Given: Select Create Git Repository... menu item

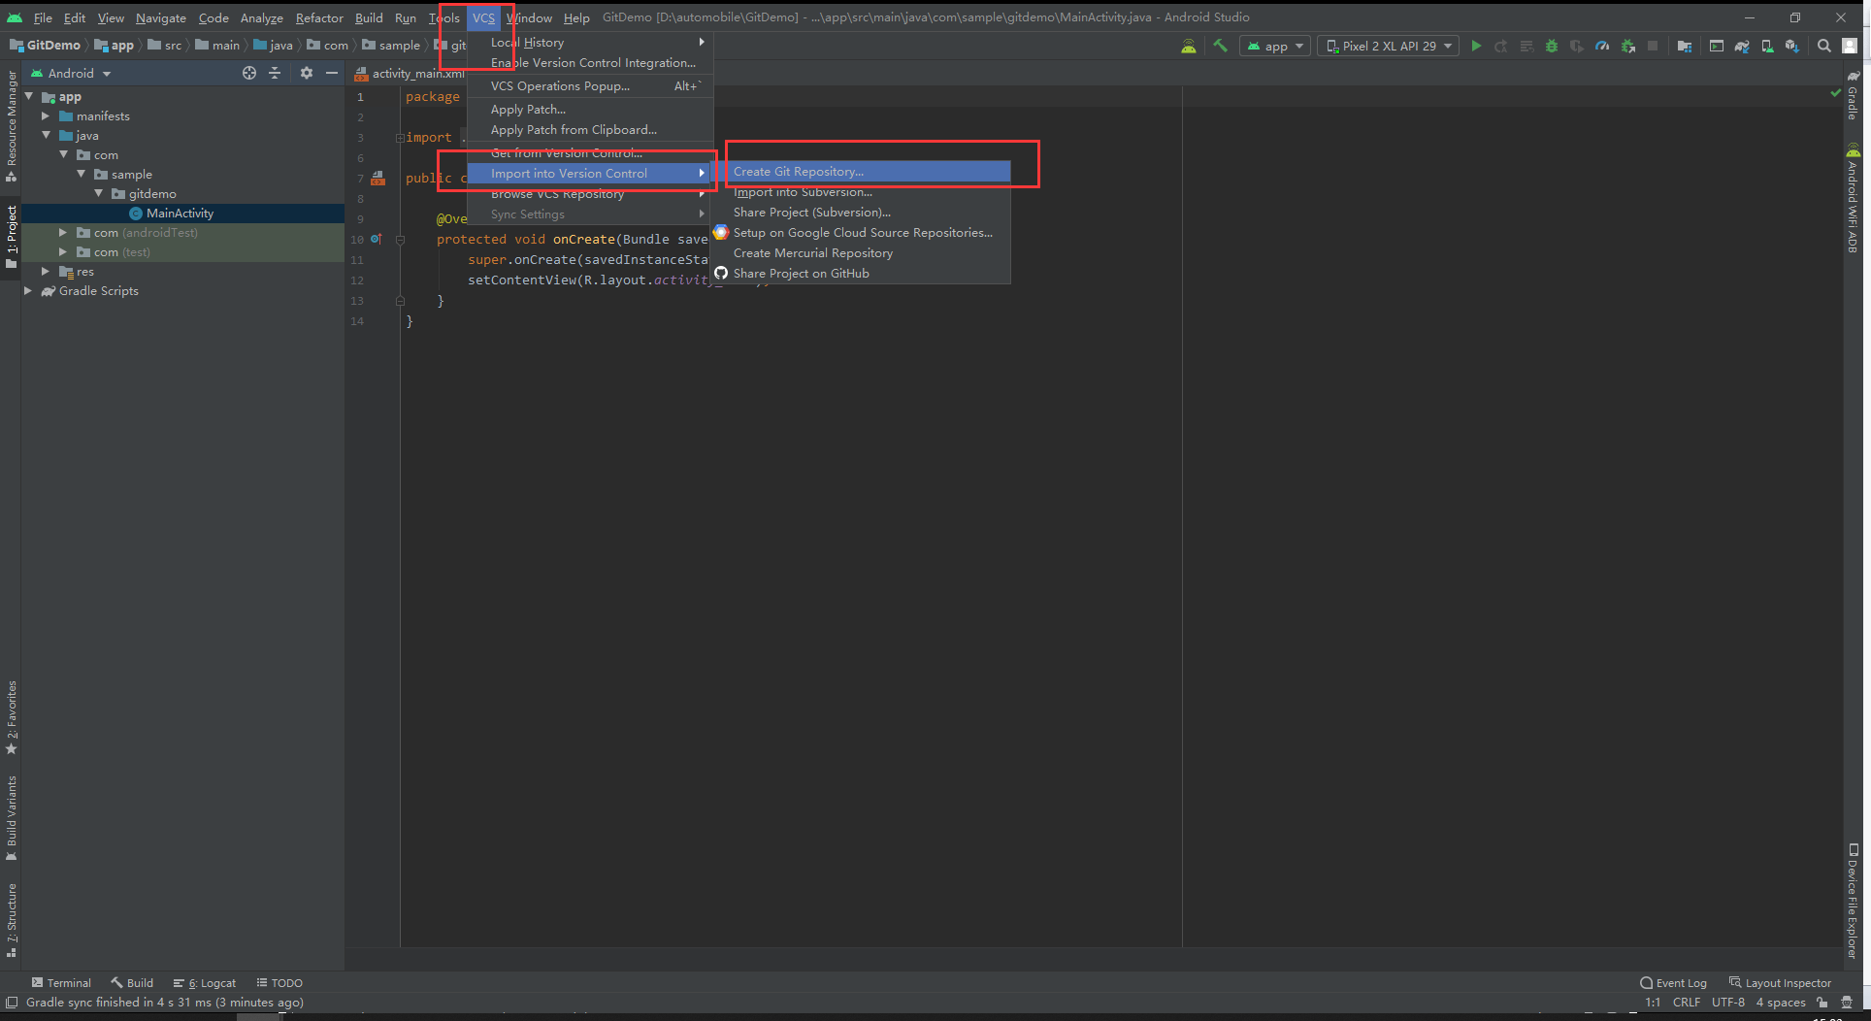Looking at the screenshot, I should pos(860,172).
